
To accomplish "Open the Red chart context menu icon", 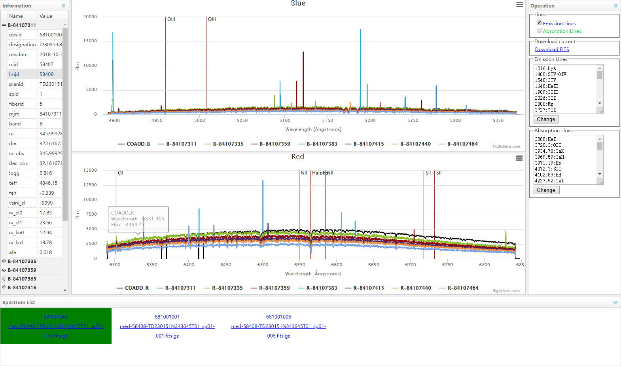I will [519, 158].
